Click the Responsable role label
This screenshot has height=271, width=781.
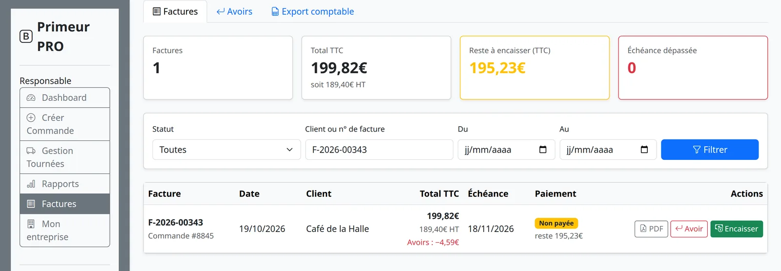pos(45,81)
